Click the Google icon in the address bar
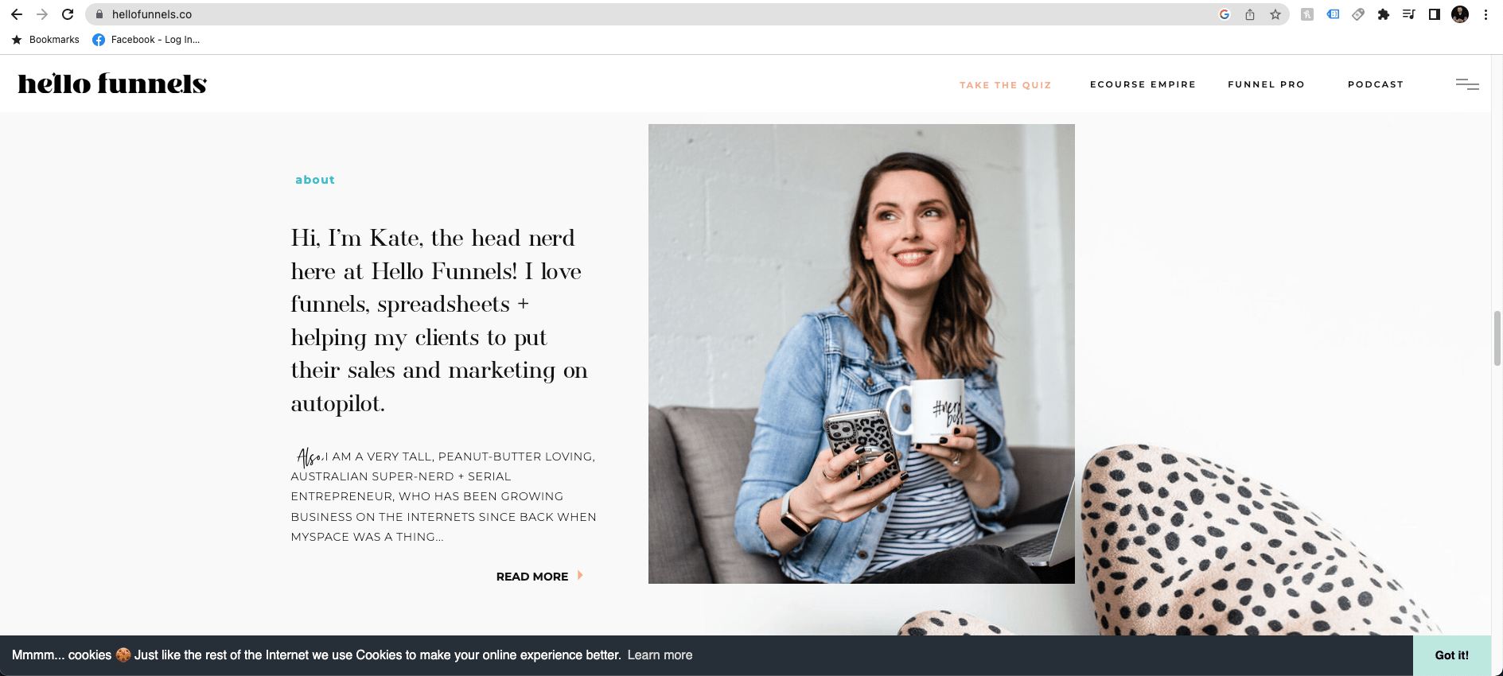The height and width of the screenshot is (676, 1503). pos(1225,14)
